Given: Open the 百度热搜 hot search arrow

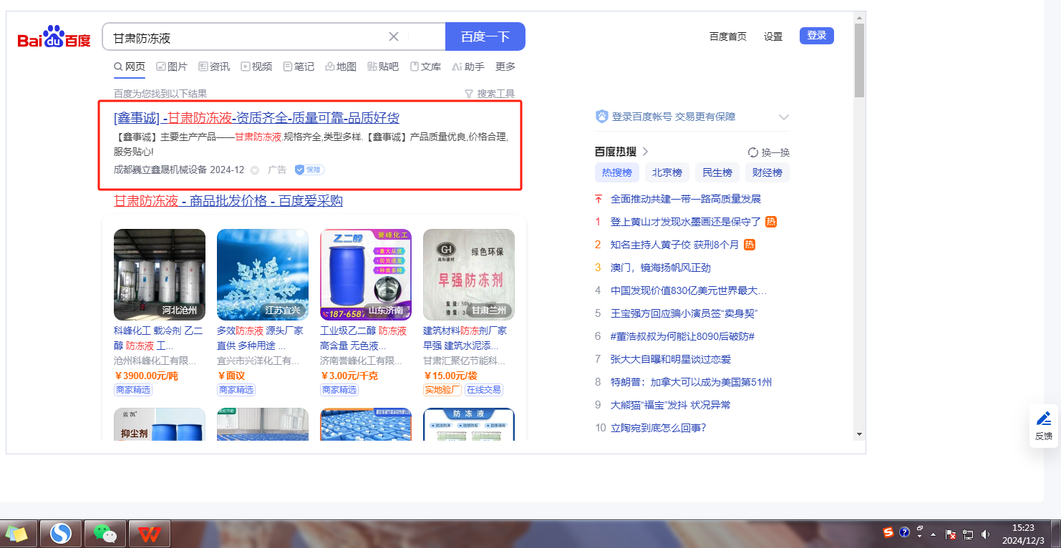Looking at the screenshot, I should click(645, 152).
